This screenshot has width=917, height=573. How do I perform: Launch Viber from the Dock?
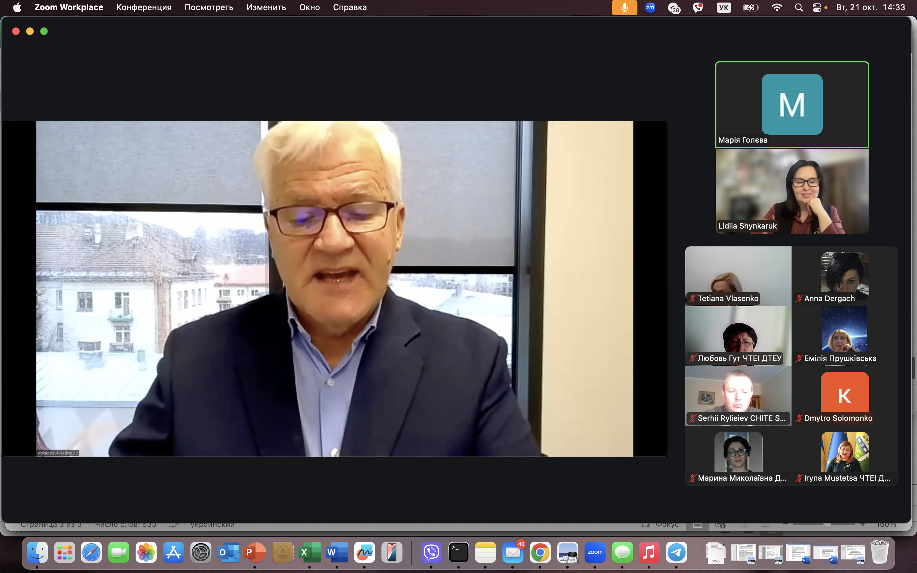coord(431,553)
